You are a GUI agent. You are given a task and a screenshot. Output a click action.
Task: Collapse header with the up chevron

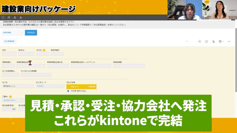[187, 41]
